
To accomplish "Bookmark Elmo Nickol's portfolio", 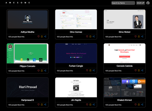I will pyautogui.click(x=139, y=36).
